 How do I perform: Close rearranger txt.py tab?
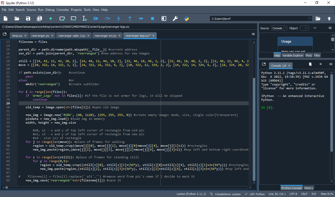point(119,36)
